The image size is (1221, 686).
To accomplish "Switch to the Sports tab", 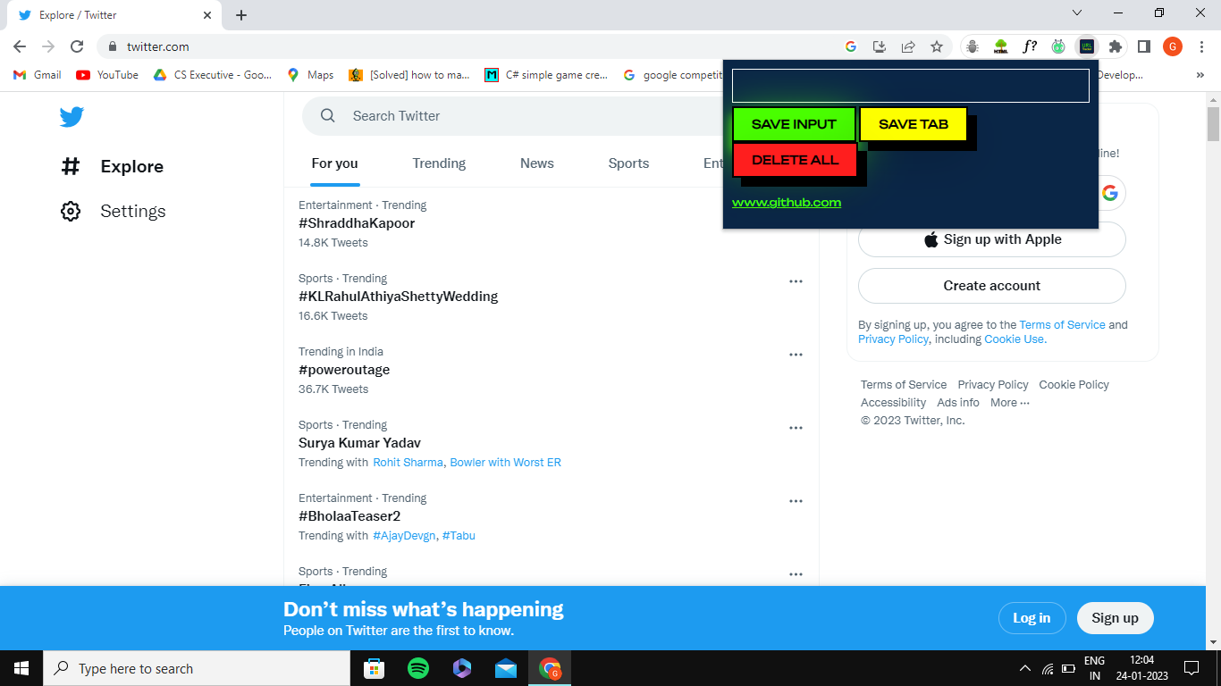I will pyautogui.click(x=628, y=163).
